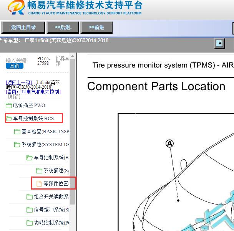Collapse 系统描述(SYSTEM DE folder icon
This screenshot has width=234, height=231.
[x=17, y=145]
